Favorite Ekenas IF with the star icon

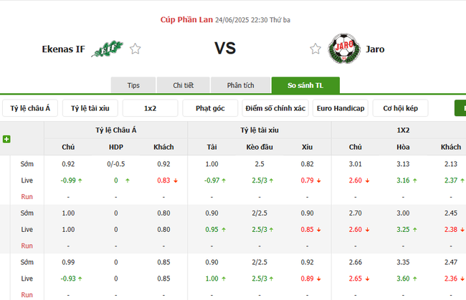click(x=135, y=49)
